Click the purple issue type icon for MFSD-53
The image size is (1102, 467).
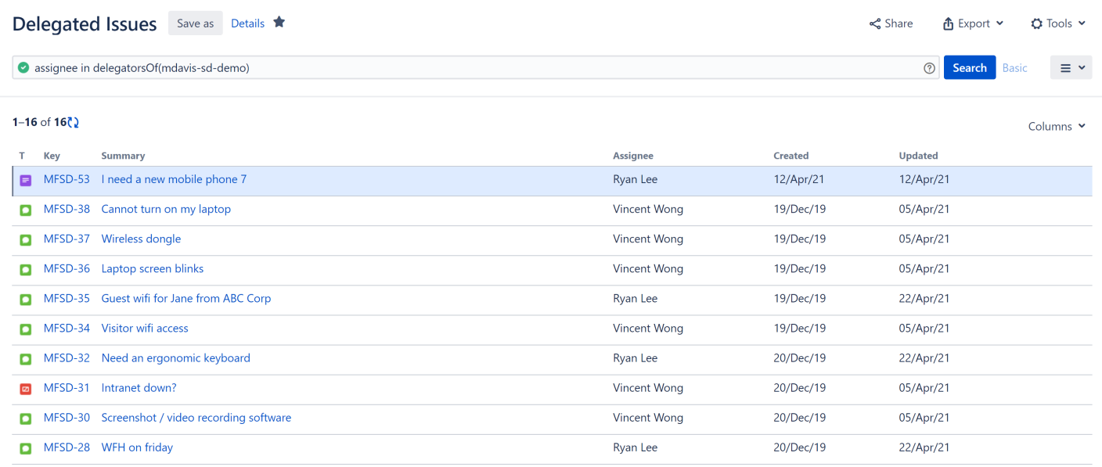[x=25, y=180]
